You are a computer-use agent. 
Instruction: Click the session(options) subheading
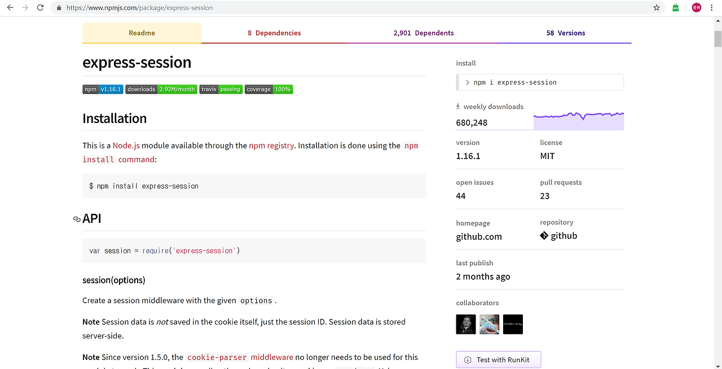tap(114, 280)
